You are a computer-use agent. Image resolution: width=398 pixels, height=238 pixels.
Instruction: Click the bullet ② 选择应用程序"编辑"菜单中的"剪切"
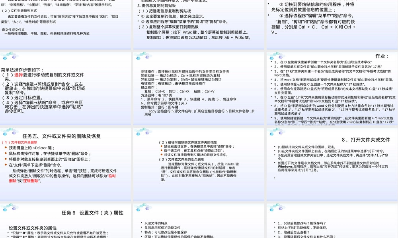[x=185, y=21]
